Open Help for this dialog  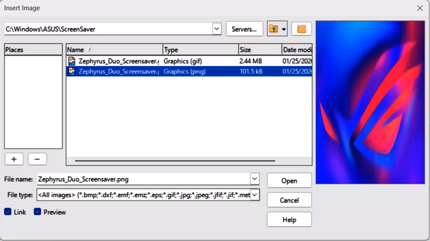[x=290, y=219]
